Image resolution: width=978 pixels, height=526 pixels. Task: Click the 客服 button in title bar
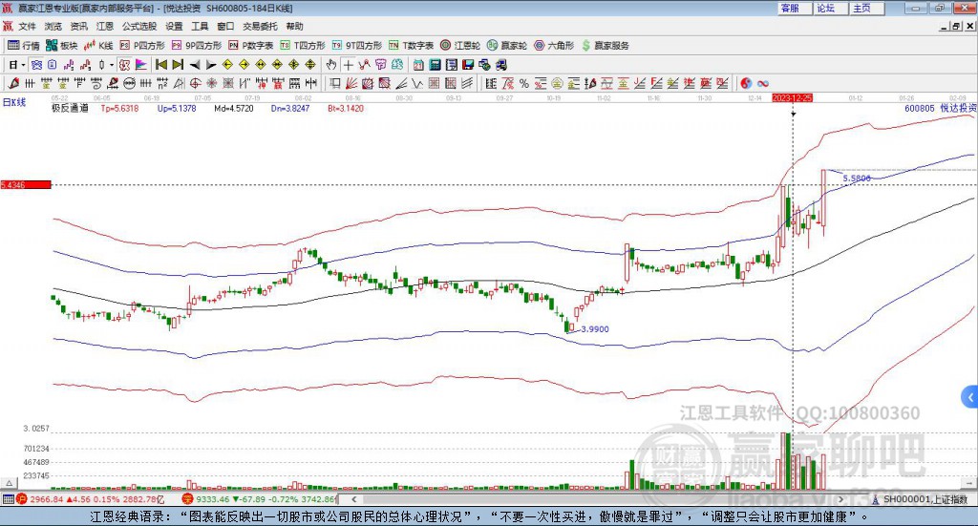[x=794, y=8]
